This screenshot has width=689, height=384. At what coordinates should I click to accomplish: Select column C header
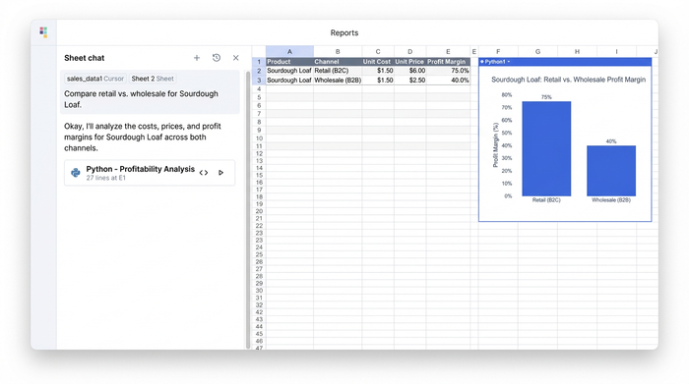tap(378, 52)
